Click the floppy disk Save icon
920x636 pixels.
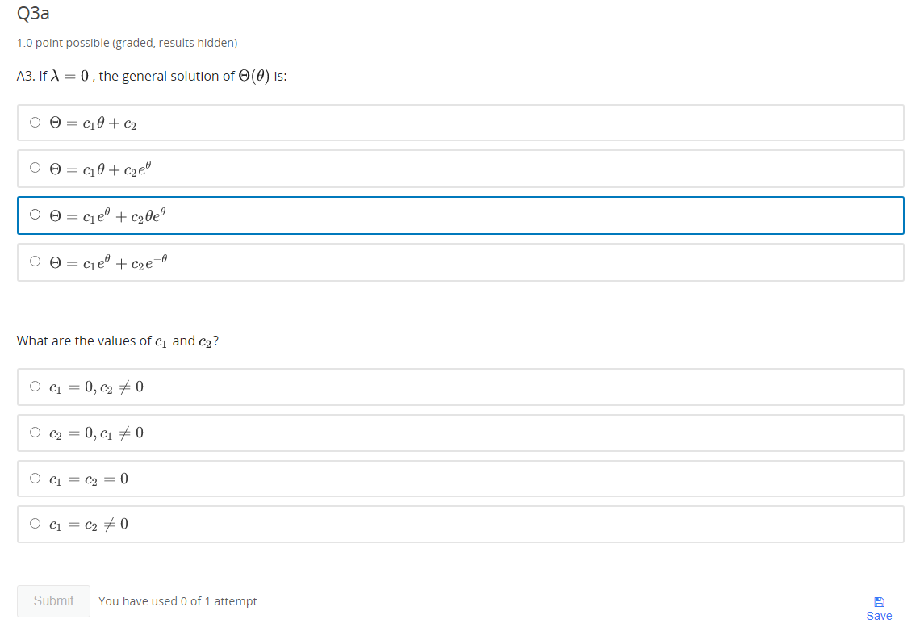879,601
